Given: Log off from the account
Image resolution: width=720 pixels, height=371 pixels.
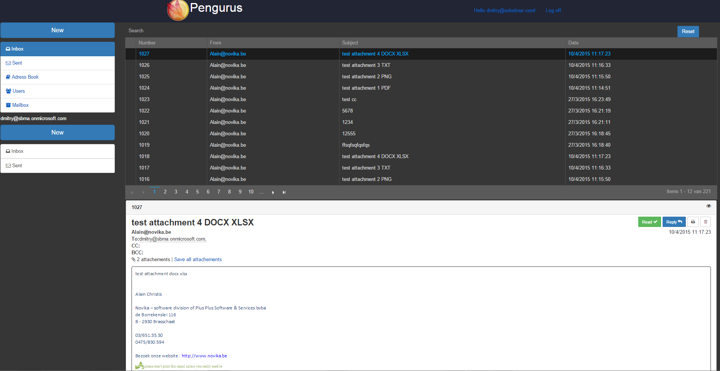Looking at the screenshot, I should pyautogui.click(x=553, y=11).
